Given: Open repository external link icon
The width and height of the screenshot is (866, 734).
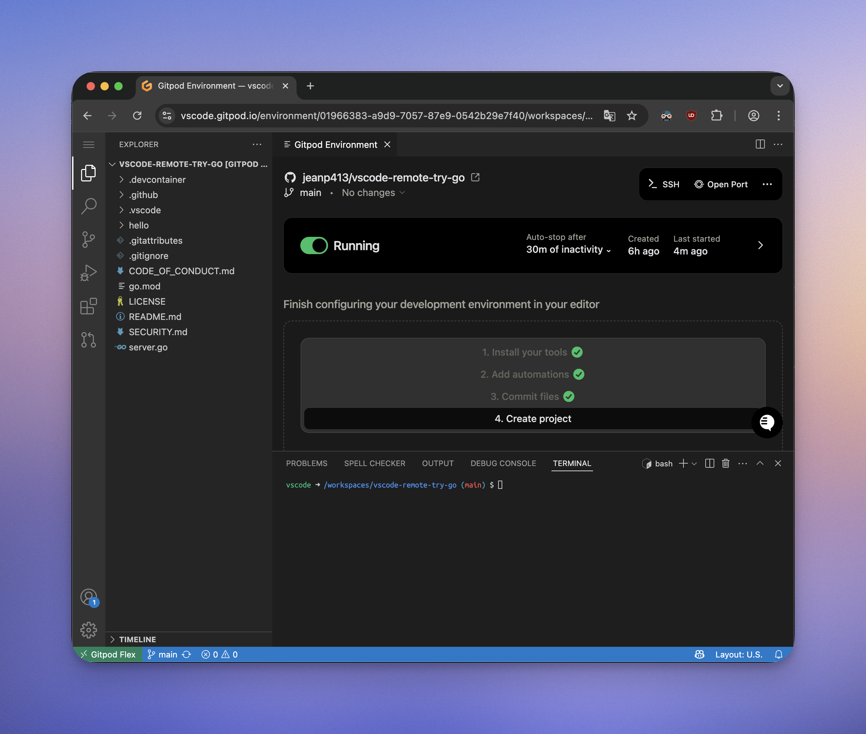Looking at the screenshot, I should tap(475, 178).
